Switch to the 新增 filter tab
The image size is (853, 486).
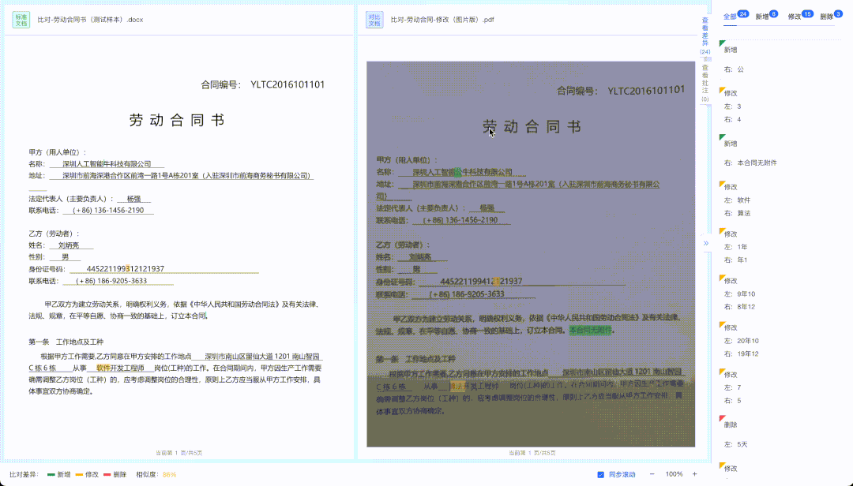pos(764,16)
